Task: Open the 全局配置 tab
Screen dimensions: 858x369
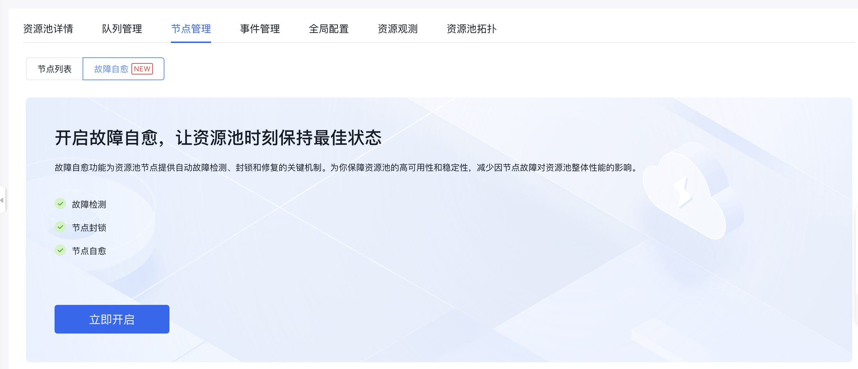Action: pyautogui.click(x=329, y=29)
